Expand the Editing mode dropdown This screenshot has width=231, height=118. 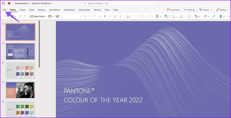(x=222, y=10)
